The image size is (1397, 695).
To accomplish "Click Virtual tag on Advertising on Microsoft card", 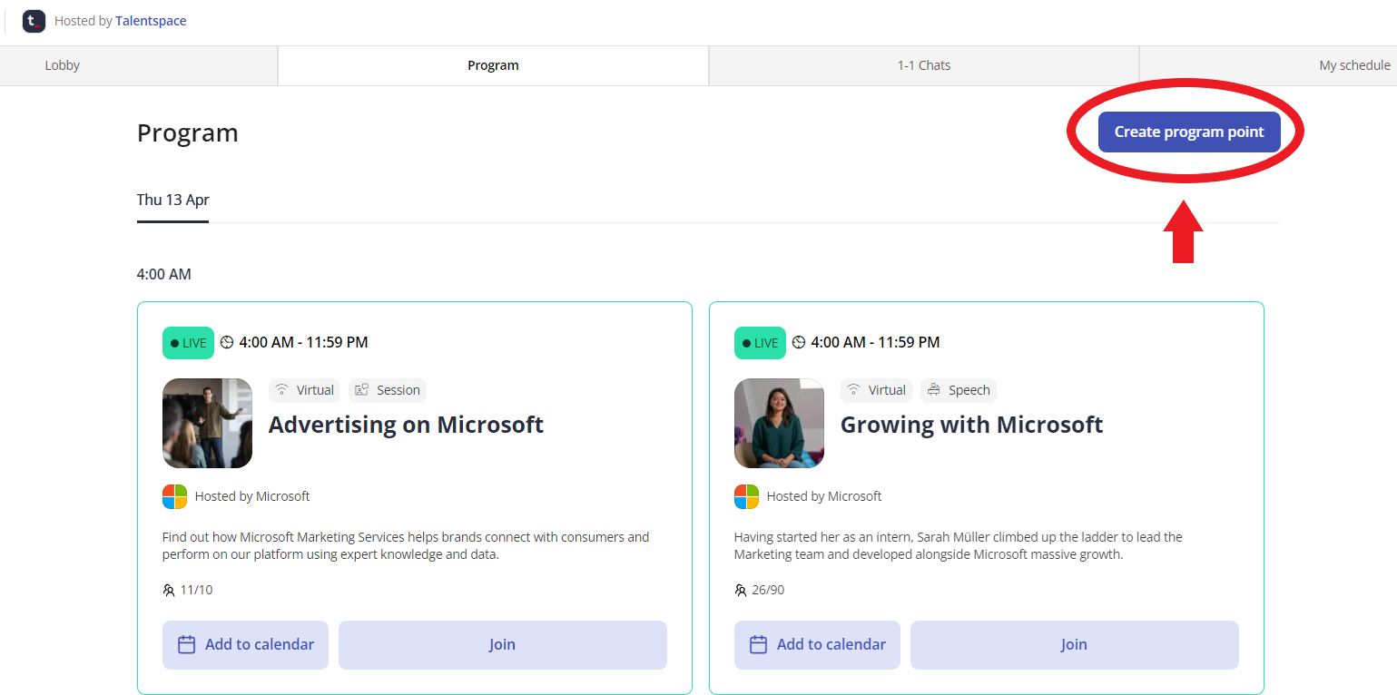I will 304,390.
